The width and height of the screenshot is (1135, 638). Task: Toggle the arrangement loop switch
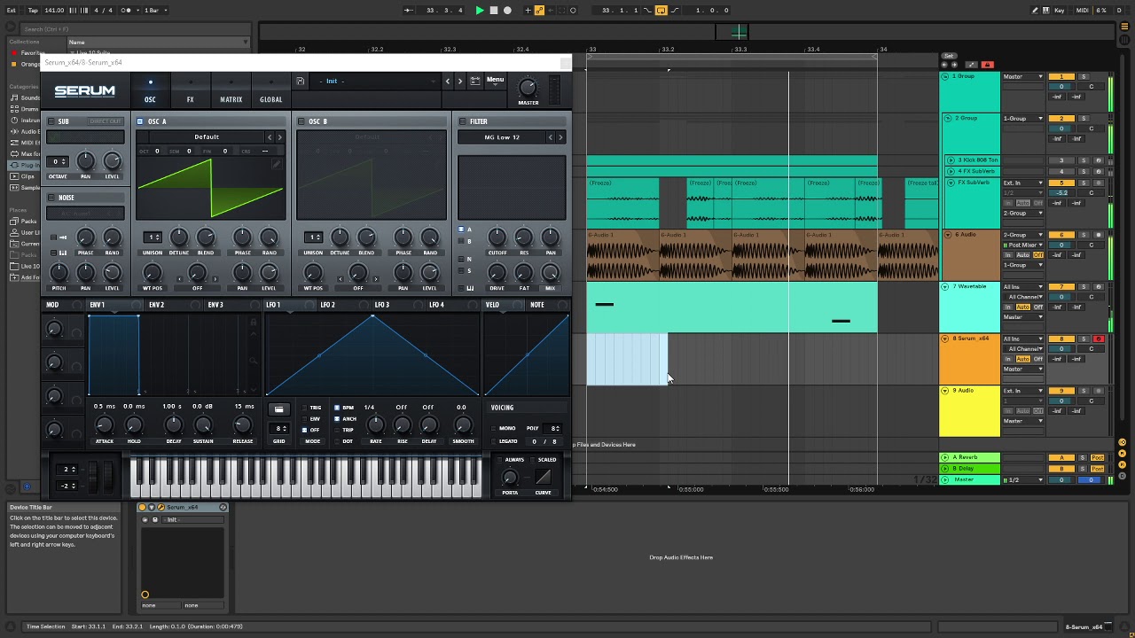click(x=661, y=11)
